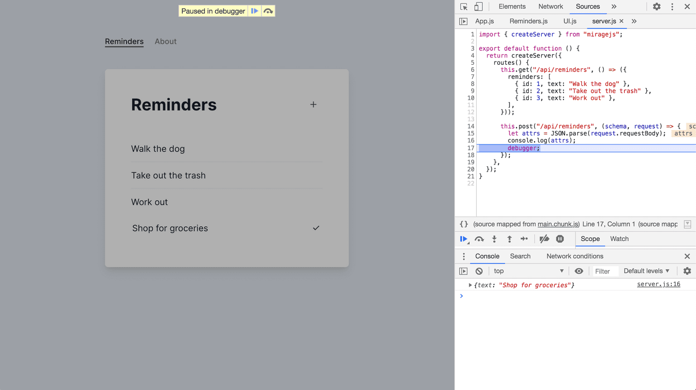Click the Step over next function call icon

point(479,239)
